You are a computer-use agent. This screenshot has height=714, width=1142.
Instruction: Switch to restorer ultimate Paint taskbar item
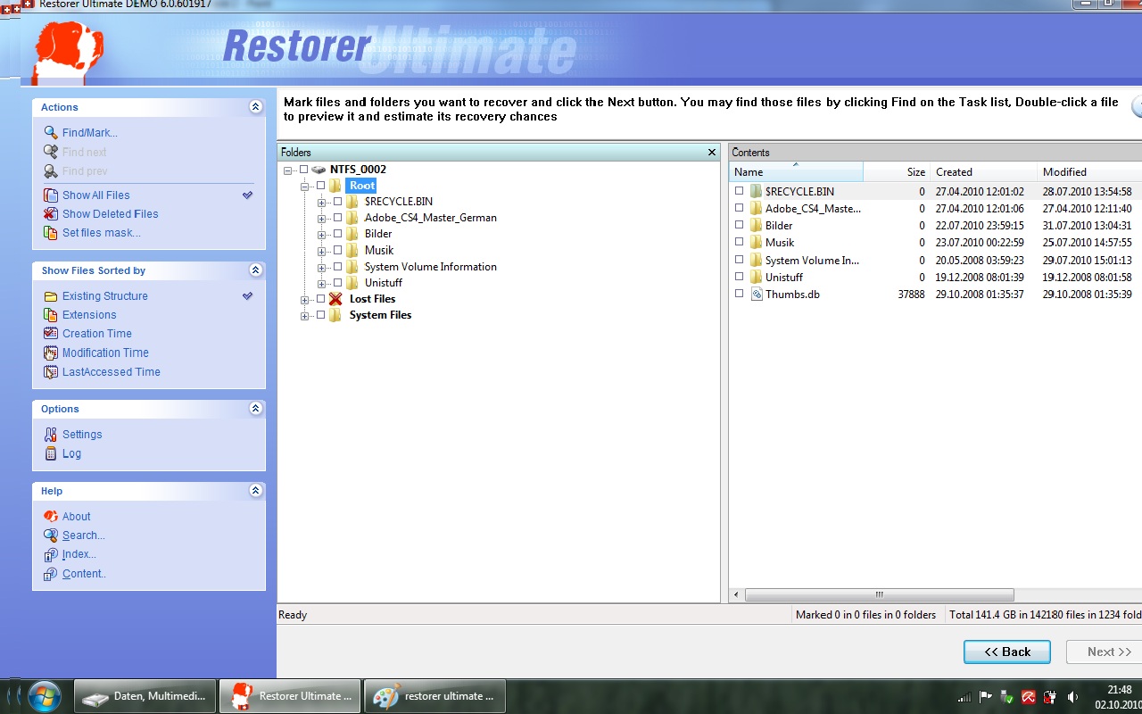pyautogui.click(x=435, y=696)
